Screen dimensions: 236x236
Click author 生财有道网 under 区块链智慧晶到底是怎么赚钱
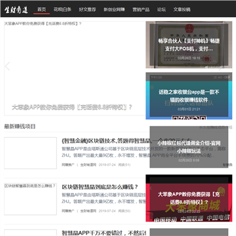point(88,211)
